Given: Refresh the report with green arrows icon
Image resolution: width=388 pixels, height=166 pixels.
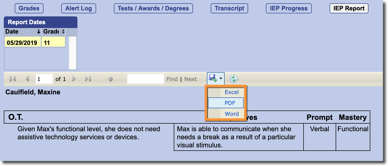Looking at the screenshot, I should [x=234, y=79].
